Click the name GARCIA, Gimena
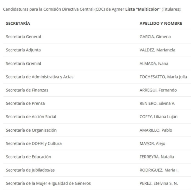191x190 pixels. pyautogui.click(x=155, y=37)
